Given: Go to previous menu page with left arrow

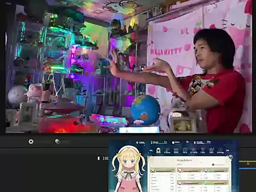Looking at the screenshot, I should [x=151, y=150].
